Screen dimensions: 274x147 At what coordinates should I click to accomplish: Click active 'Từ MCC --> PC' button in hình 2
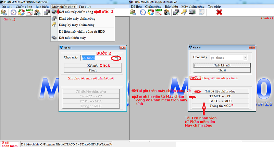click(x=220, y=96)
